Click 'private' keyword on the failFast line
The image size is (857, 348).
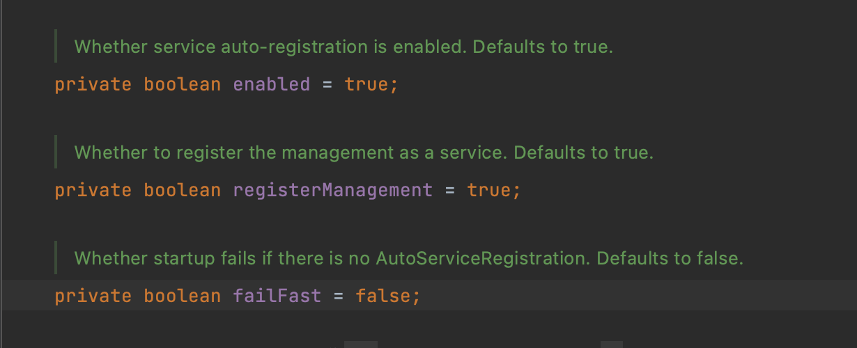[93, 296]
